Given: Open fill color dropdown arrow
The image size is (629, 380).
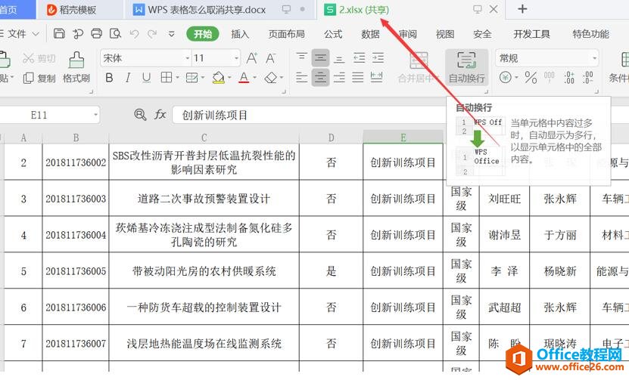Looking at the screenshot, I should pyautogui.click(x=229, y=78).
